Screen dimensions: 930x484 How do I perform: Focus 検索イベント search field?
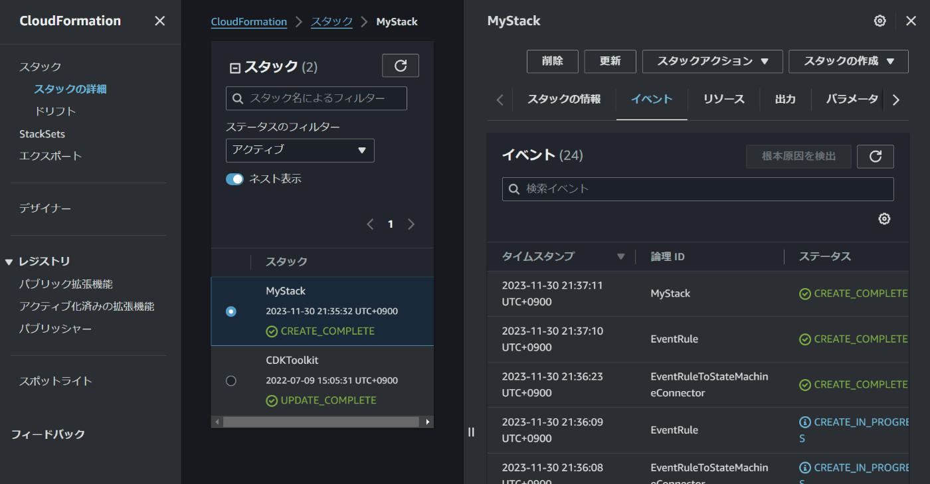pos(698,189)
